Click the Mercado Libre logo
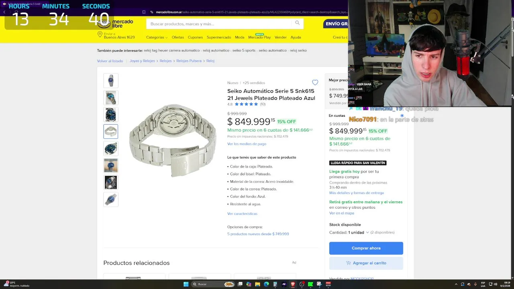514x289 pixels. pos(115,23)
